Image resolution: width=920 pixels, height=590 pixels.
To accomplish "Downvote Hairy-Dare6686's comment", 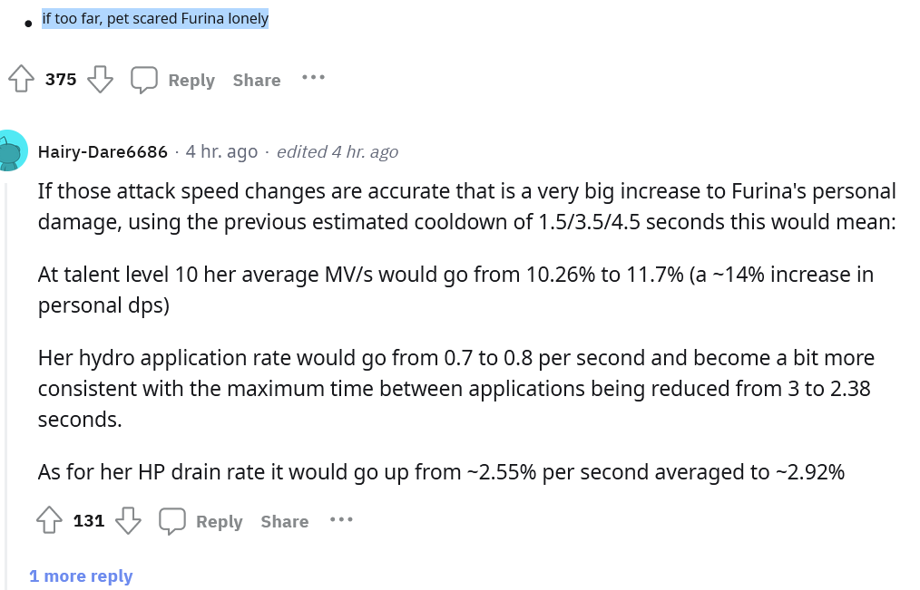I will (128, 519).
